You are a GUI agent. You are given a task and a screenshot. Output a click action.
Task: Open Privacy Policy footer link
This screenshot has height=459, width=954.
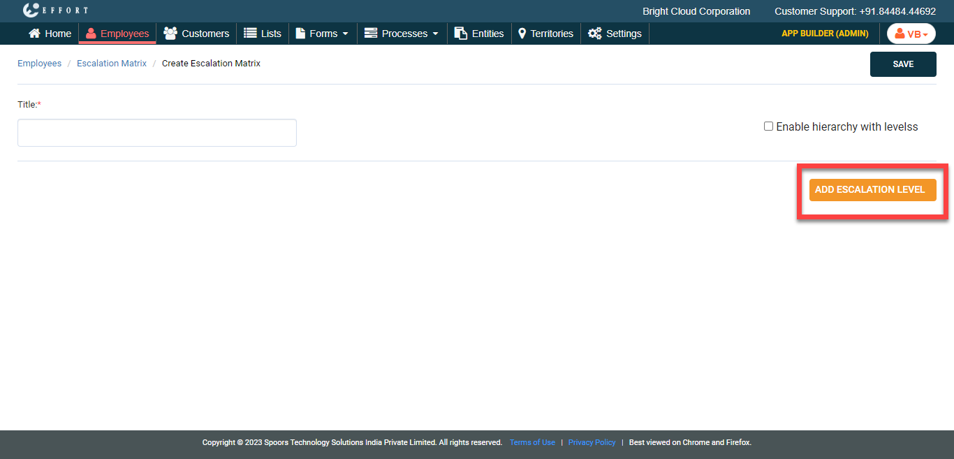coord(592,442)
